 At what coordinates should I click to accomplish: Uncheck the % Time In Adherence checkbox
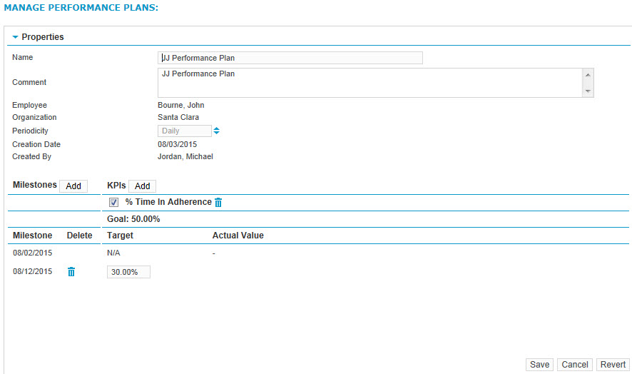click(x=113, y=202)
